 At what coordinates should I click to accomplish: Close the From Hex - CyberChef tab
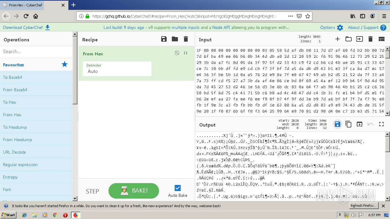(x=63, y=5)
